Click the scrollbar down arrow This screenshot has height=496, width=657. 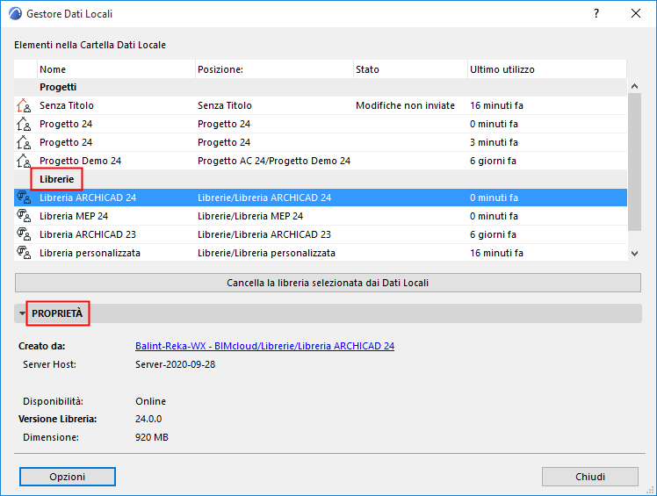tap(634, 254)
